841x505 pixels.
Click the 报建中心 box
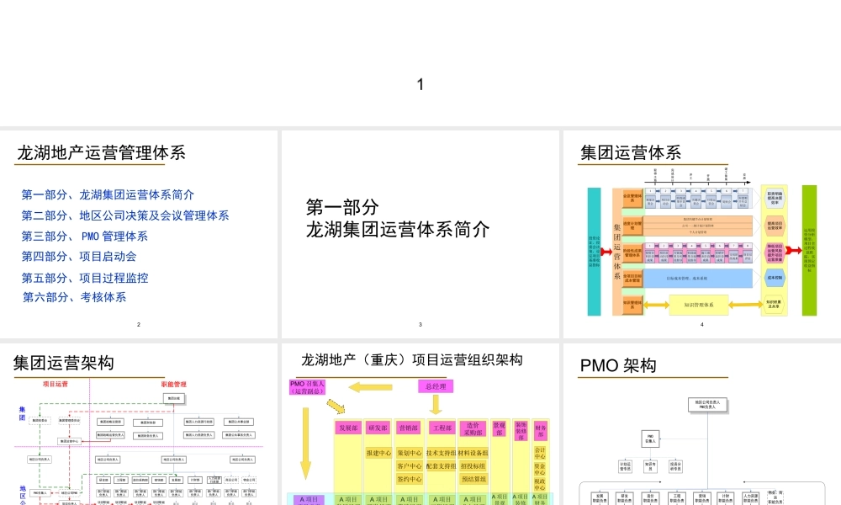378,453
